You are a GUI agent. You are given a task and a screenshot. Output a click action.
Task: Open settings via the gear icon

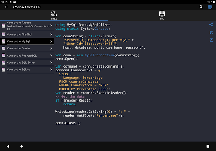pyautogui.click(x=210, y=7)
